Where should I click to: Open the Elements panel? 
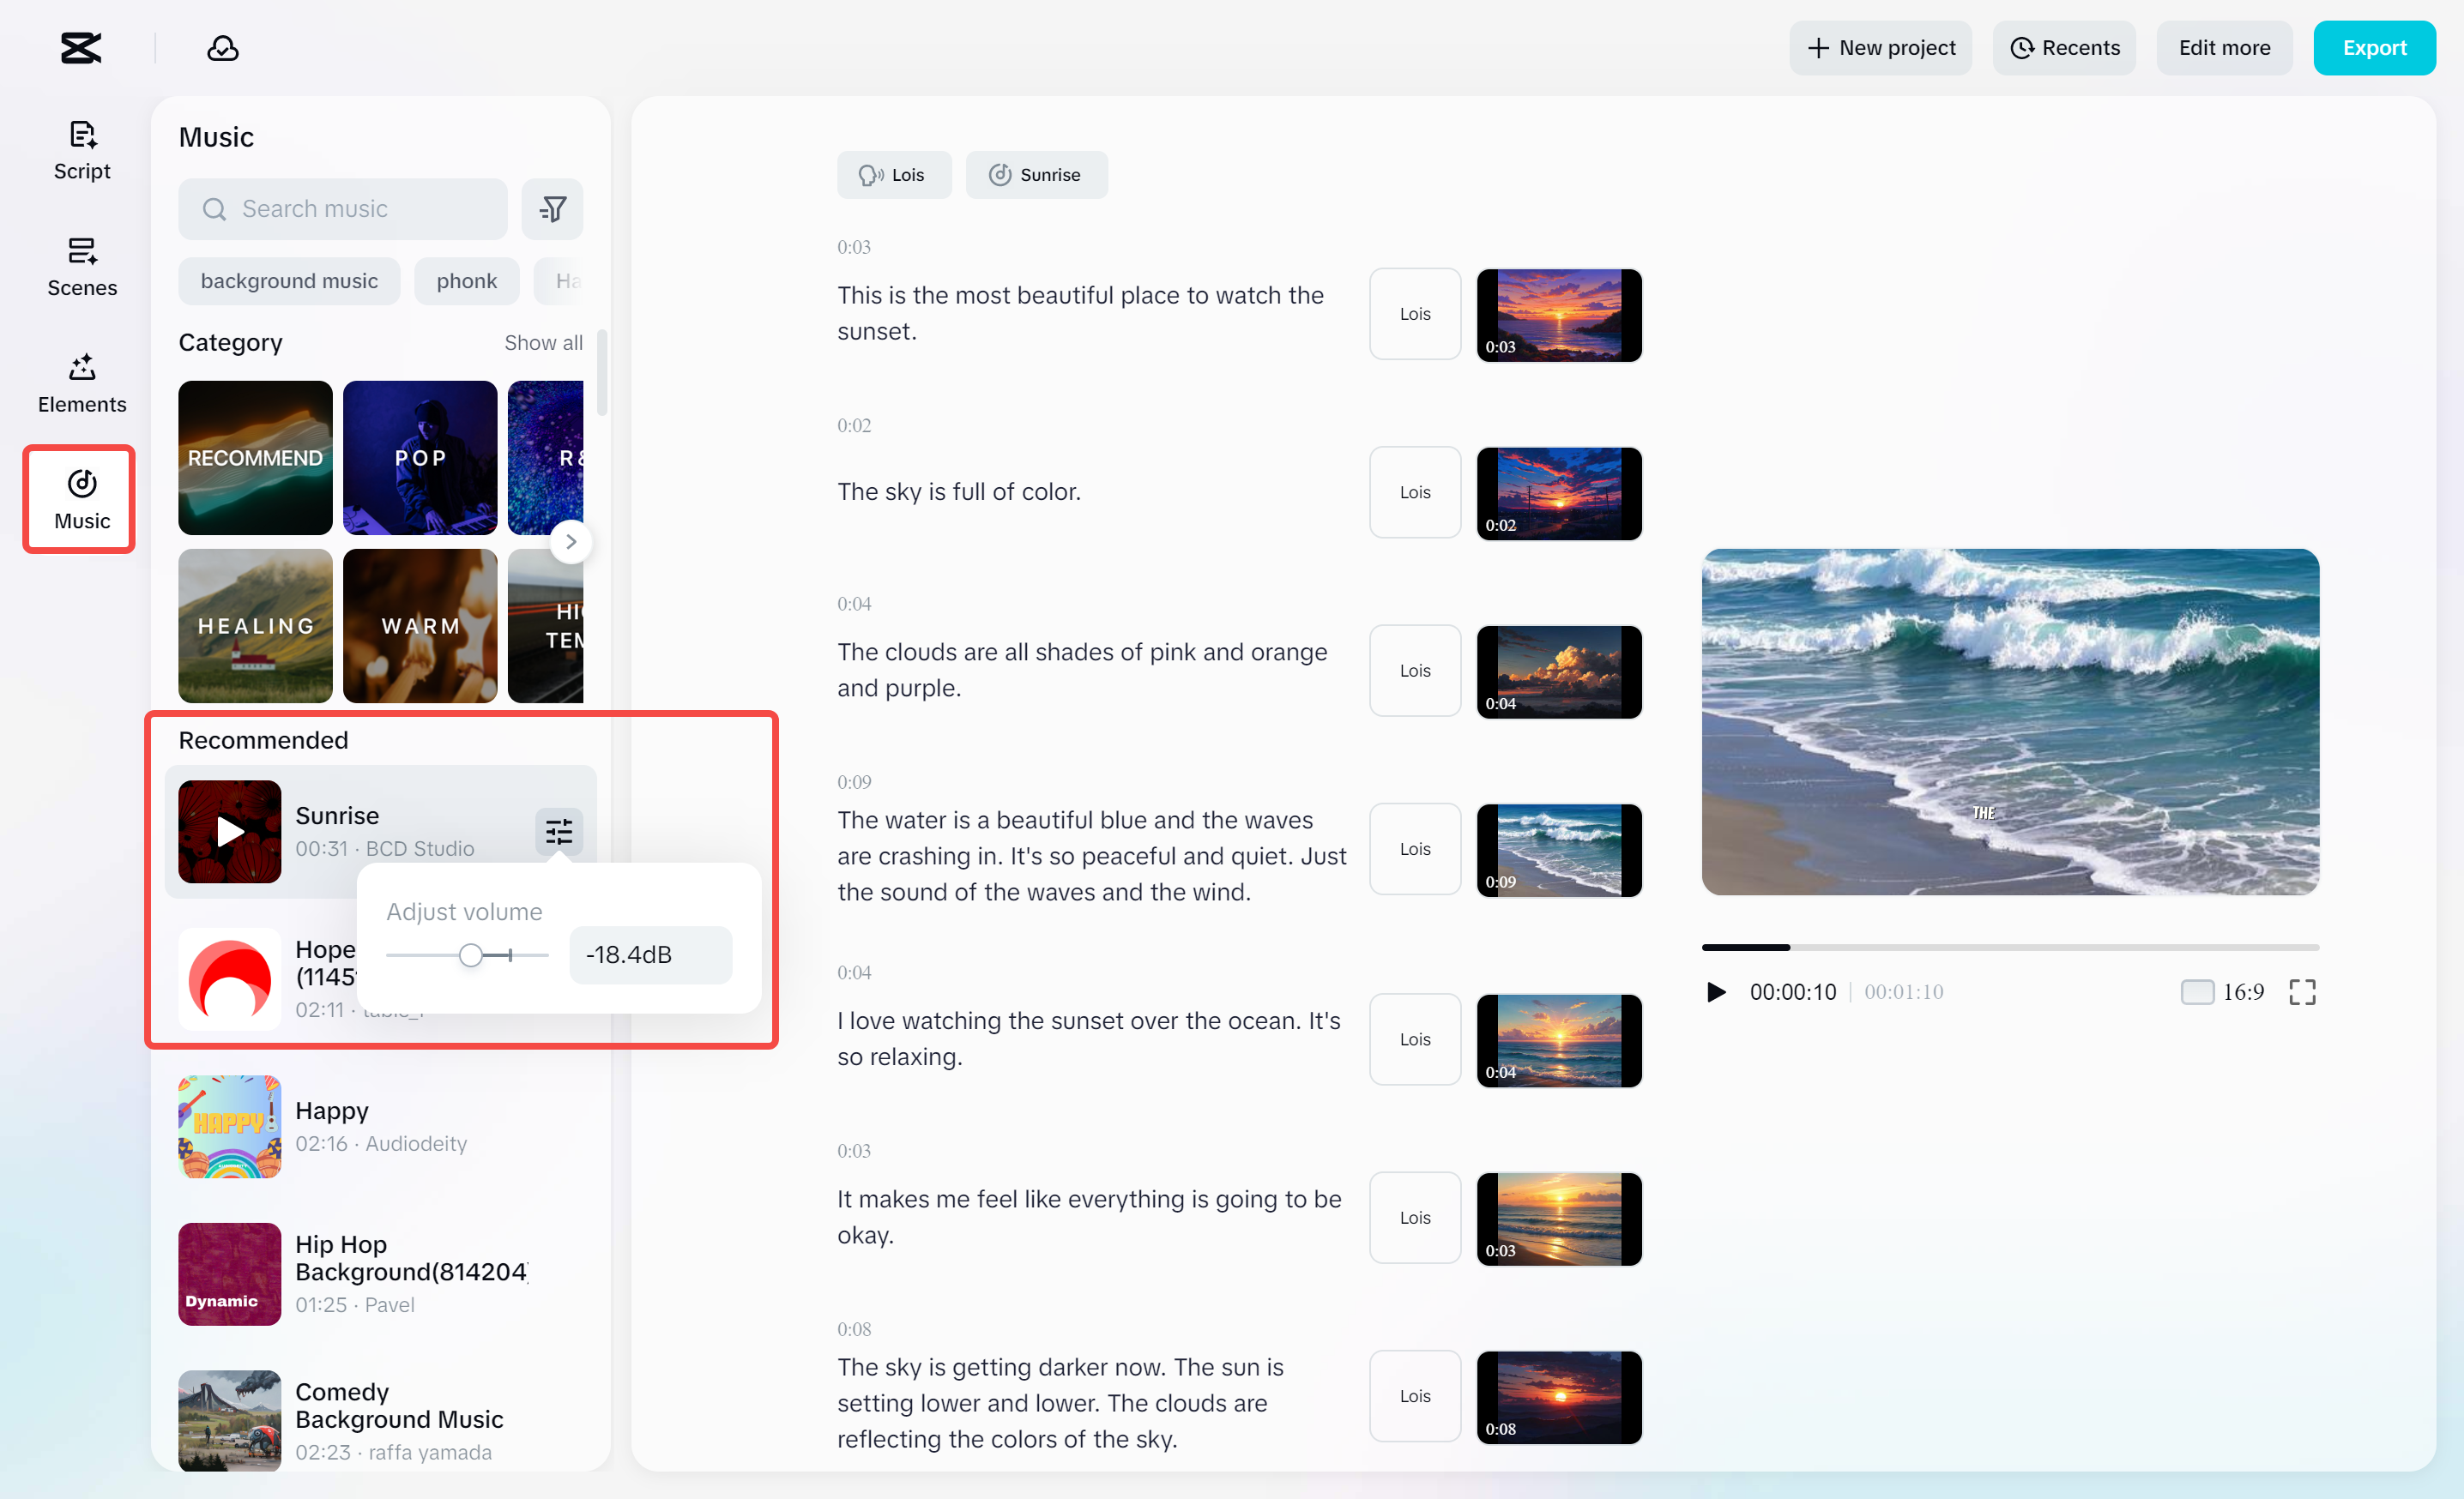pos(81,382)
